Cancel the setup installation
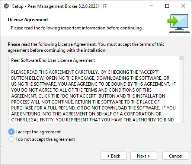Screen dimensions: 192x165 176,156
